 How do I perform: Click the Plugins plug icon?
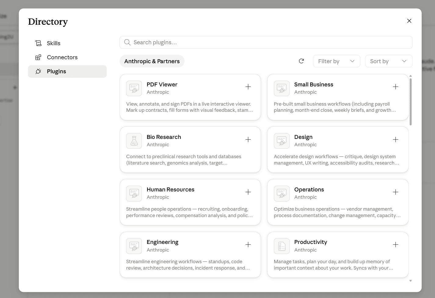(38, 71)
